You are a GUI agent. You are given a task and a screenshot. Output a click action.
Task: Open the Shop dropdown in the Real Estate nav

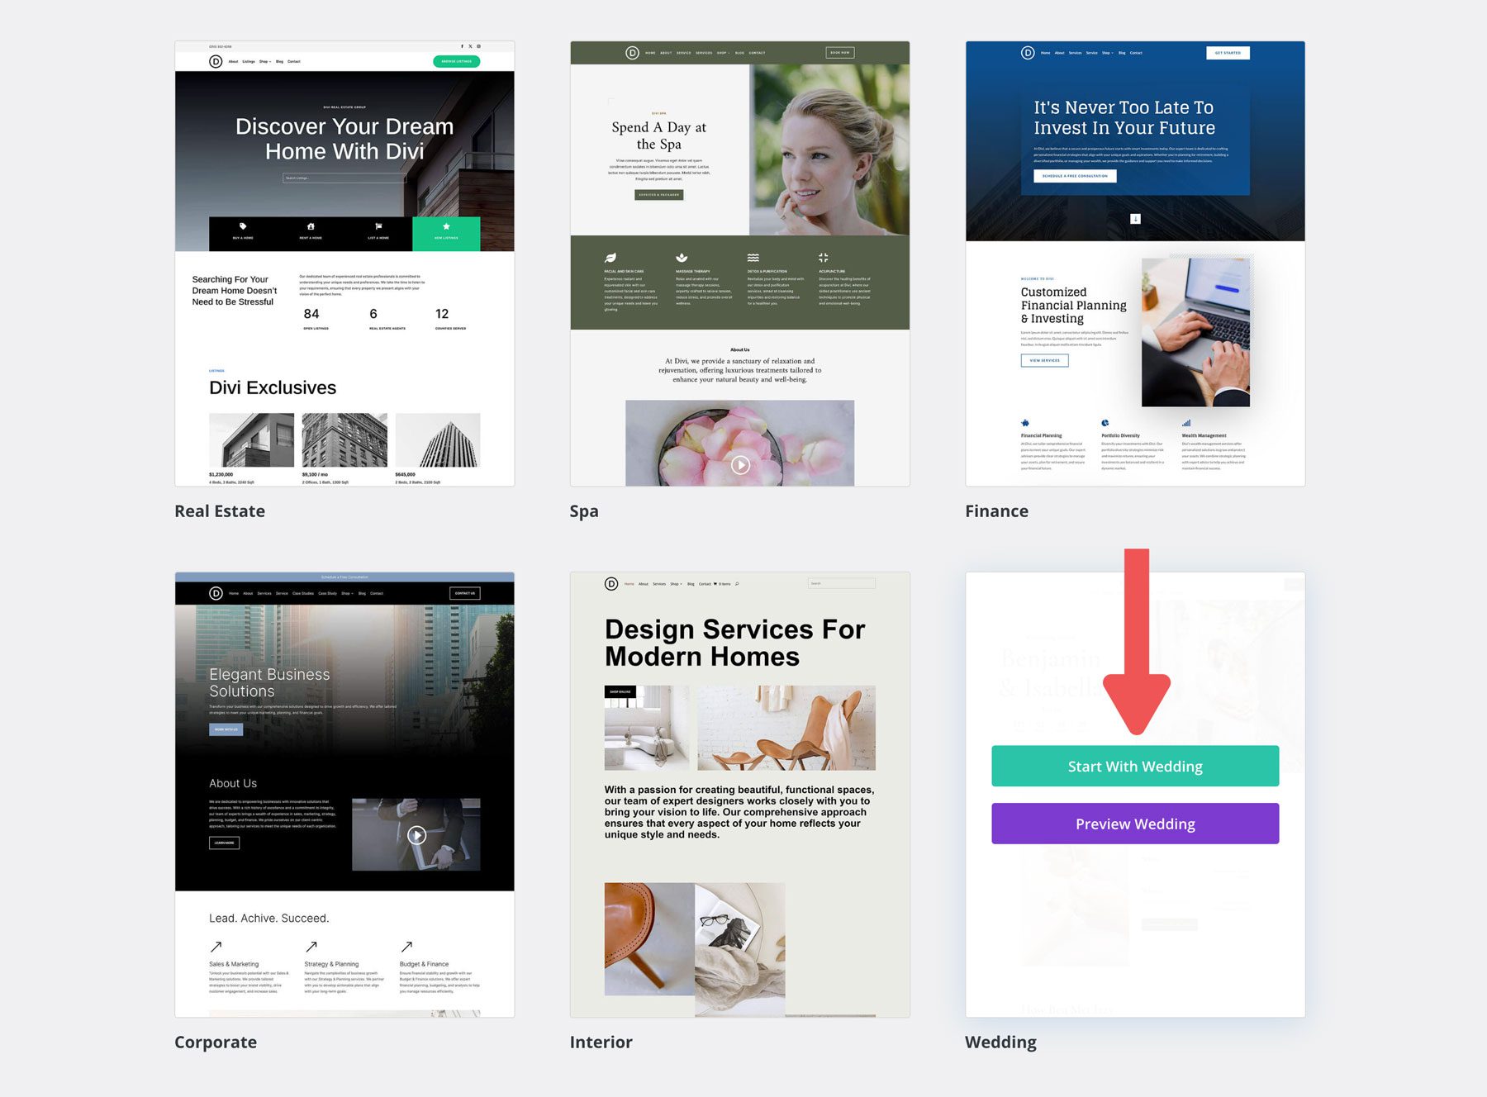[x=264, y=61]
